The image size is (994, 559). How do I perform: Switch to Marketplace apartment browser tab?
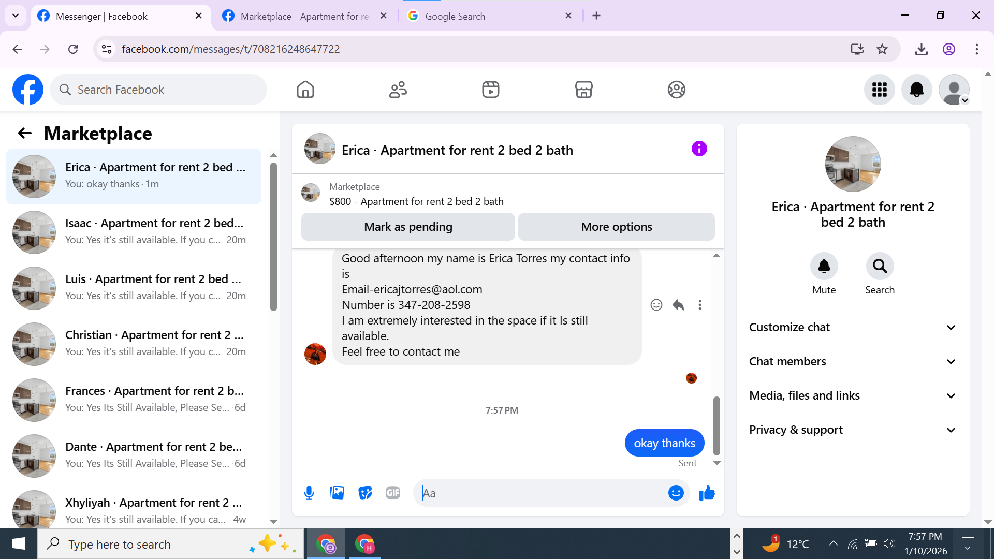pyautogui.click(x=305, y=16)
